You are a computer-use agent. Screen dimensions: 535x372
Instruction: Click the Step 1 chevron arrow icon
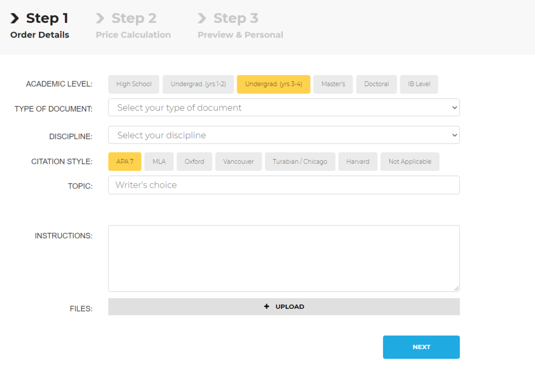point(15,18)
